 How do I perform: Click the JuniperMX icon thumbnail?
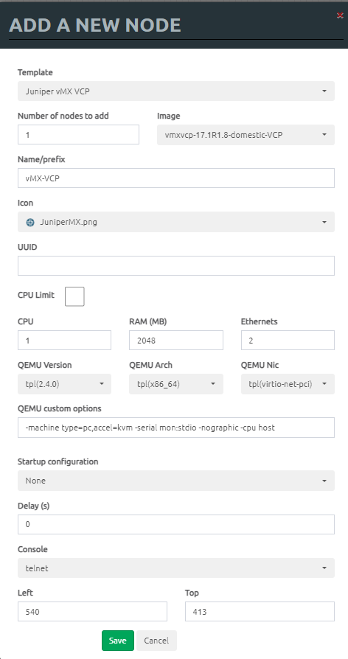coord(30,223)
